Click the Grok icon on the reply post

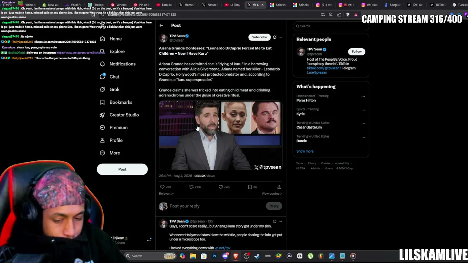point(275,221)
